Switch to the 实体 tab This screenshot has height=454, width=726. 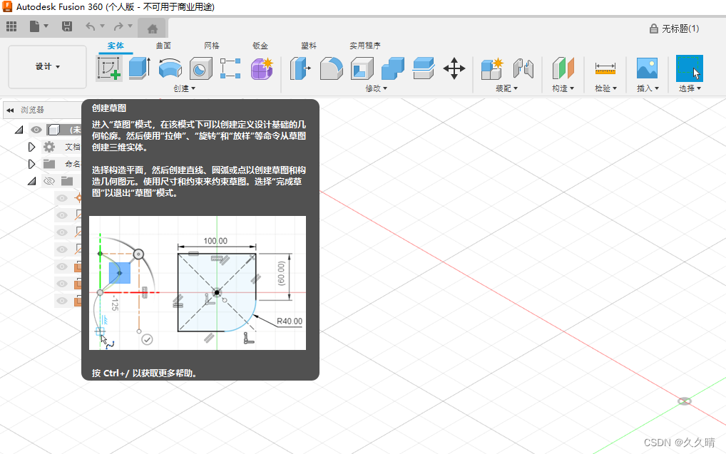[x=116, y=46]
